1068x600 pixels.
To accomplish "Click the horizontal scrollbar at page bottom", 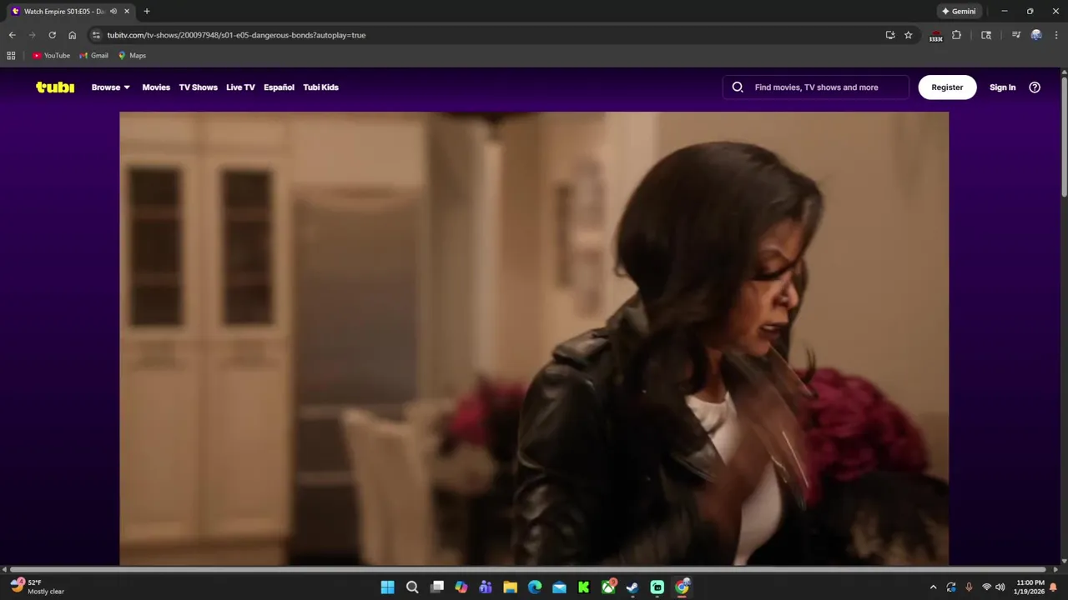I will coord(527,569).
